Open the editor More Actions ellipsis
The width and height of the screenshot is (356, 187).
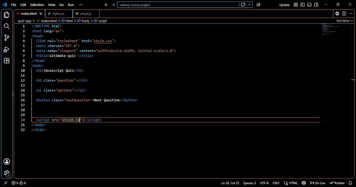coord(351,14)
